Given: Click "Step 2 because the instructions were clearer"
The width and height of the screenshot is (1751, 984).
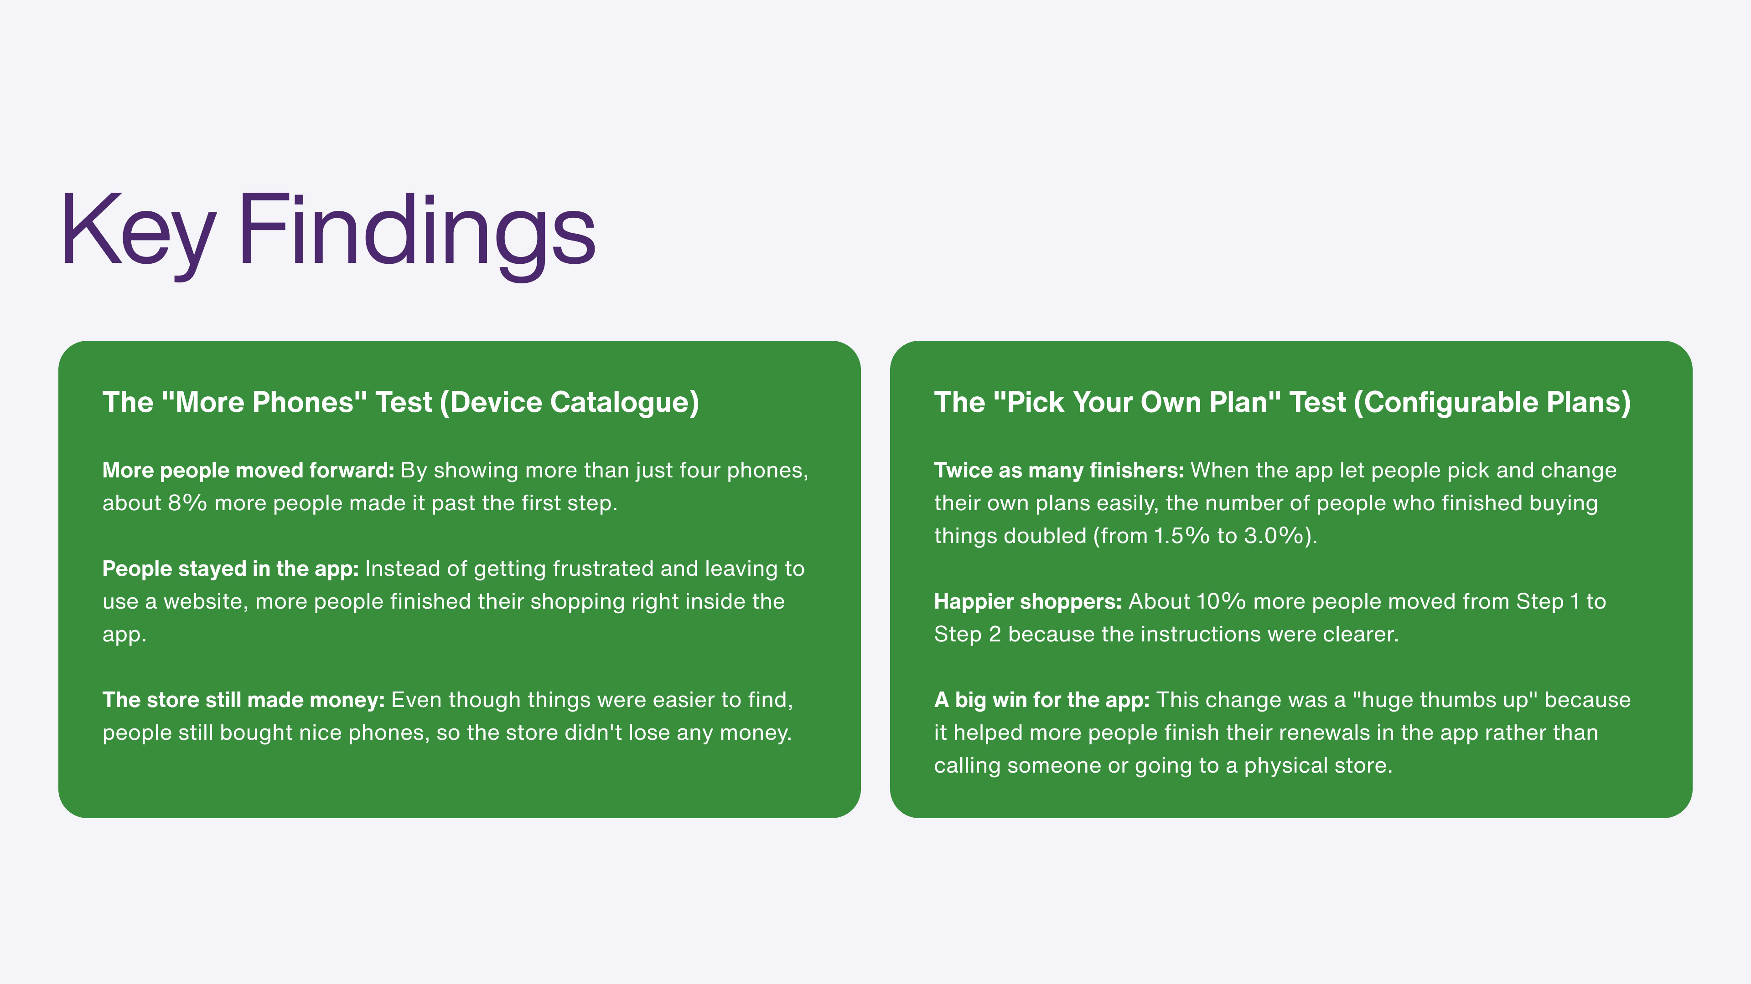Looking at the screenshot, I should coord(1165,634).
